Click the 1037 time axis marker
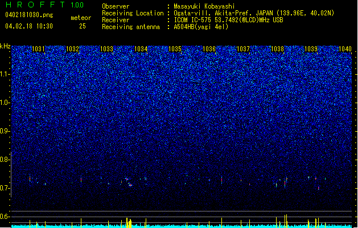 click(x=244, y=49)
